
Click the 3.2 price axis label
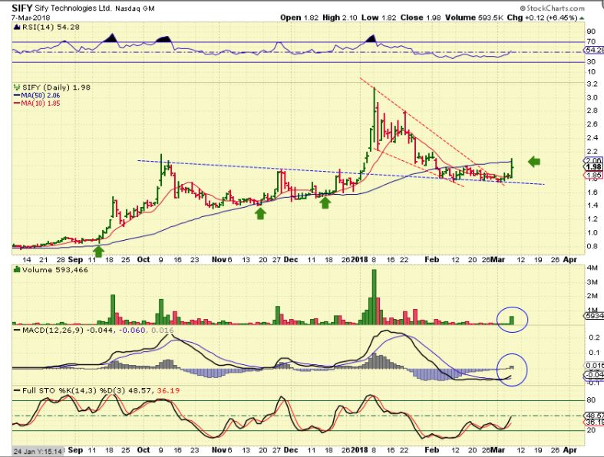point(592,84)
